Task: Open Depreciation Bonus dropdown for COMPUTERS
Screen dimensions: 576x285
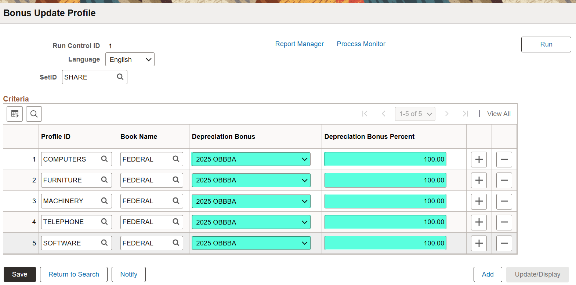Action: click(x=251, y=159)
